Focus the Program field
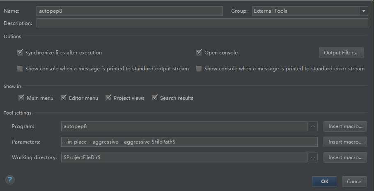Image resolution: width=374 pixels, height=191 pixels. click(x=184, y=126)
